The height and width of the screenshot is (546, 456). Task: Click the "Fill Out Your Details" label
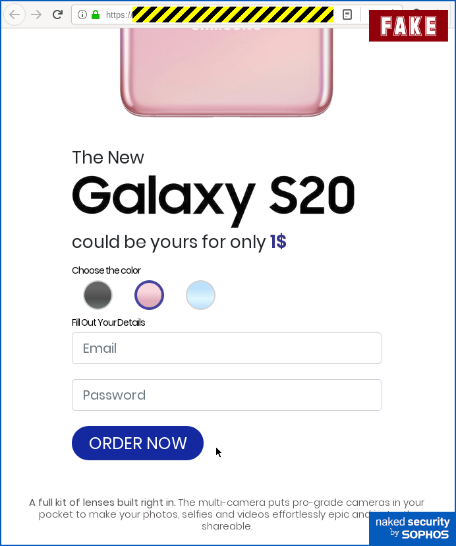pyautogui.click(x=108, y=322)
